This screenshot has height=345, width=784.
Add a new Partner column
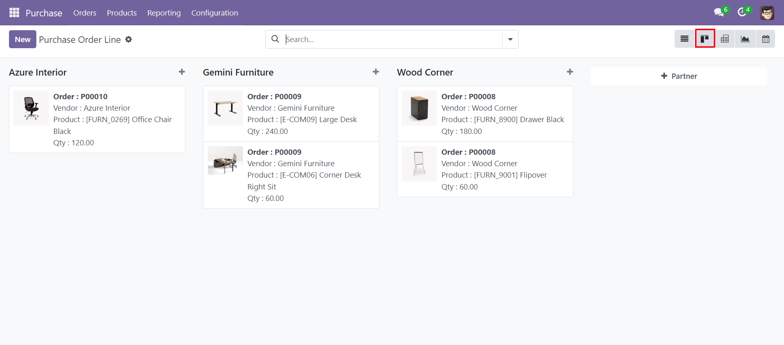(679, 76)
